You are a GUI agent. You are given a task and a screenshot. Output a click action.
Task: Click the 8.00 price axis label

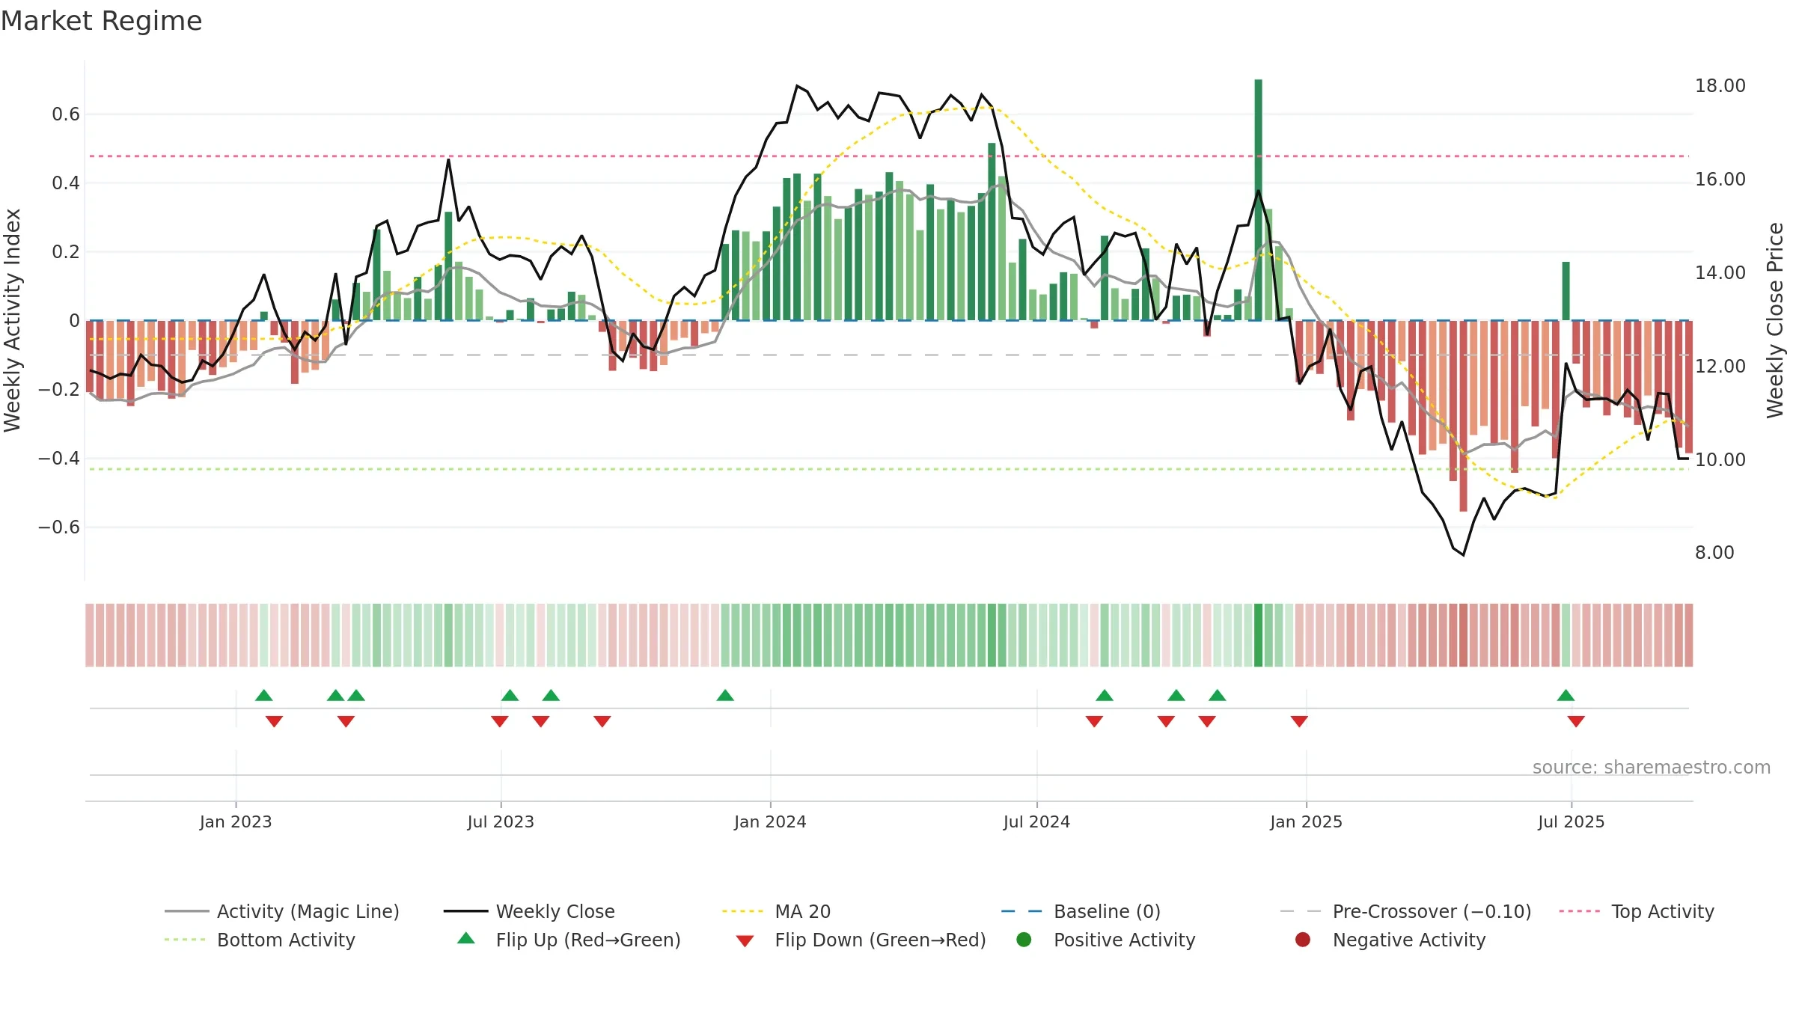[x=1714, y=553]
